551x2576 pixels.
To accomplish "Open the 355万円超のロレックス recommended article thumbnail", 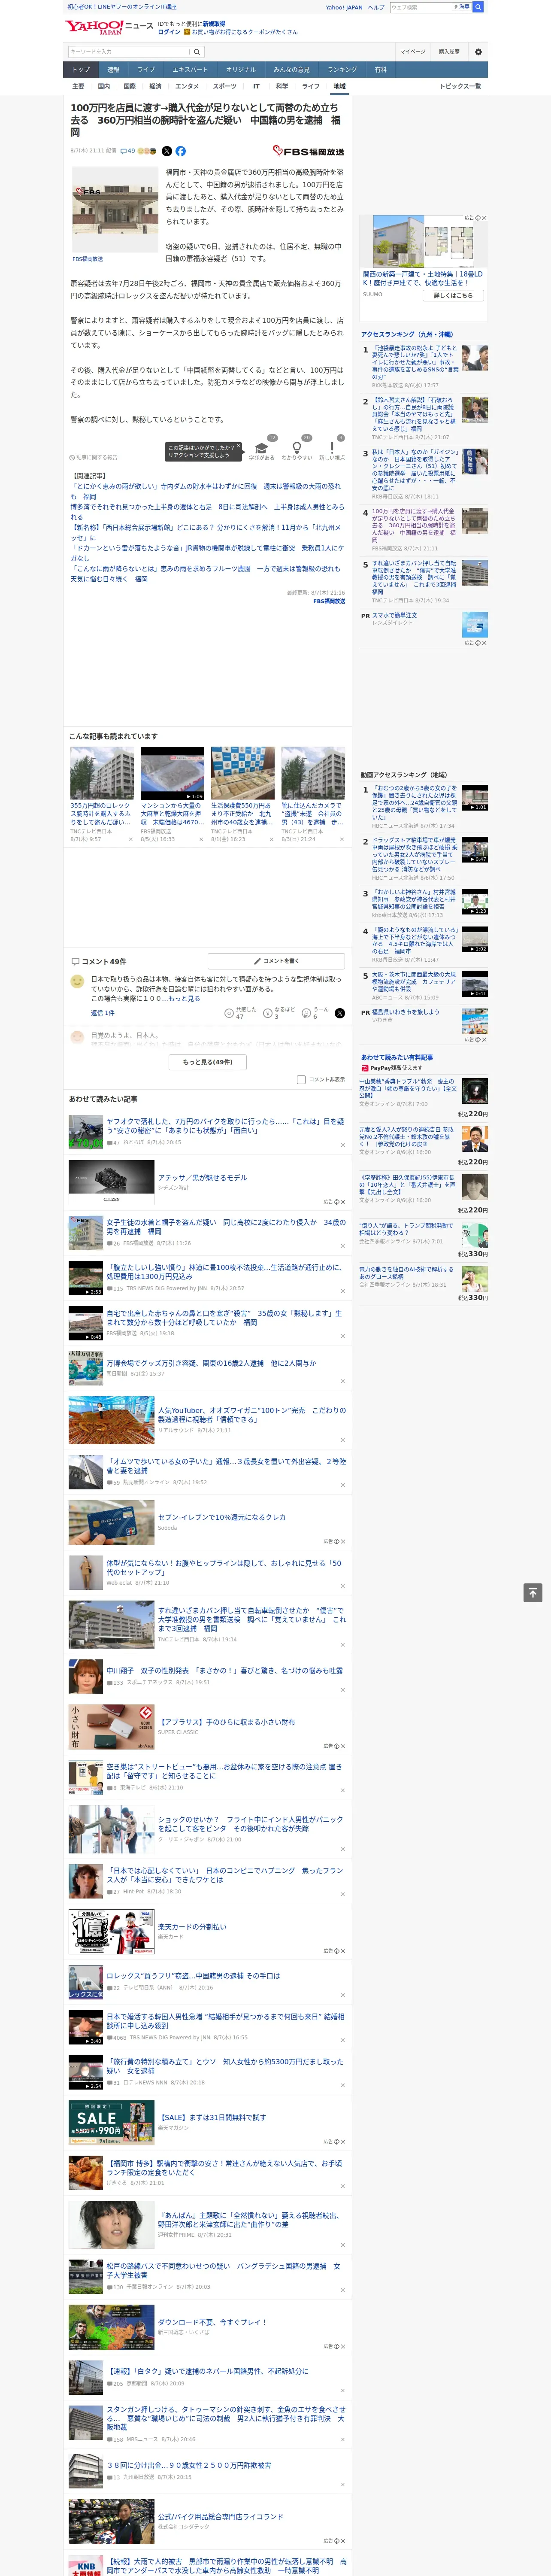I will click(101, 773).
